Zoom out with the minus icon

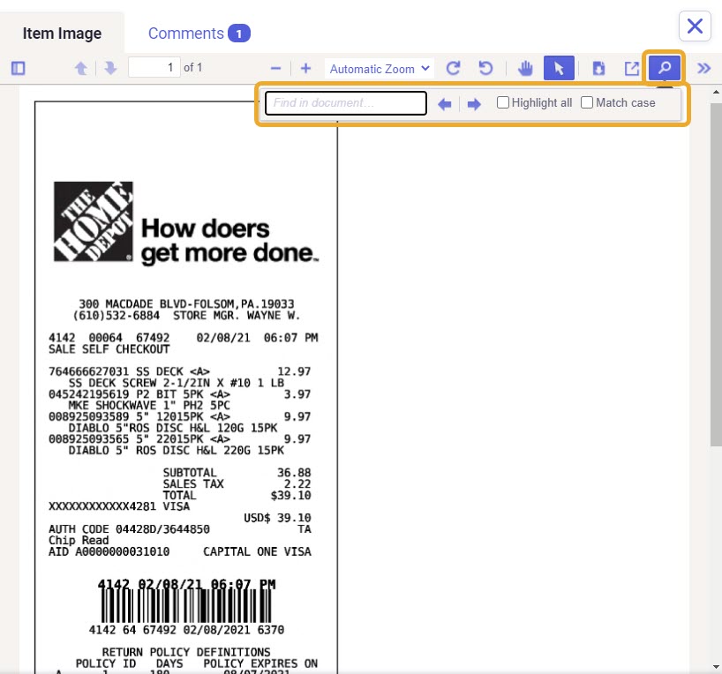(x=275, y=69)
